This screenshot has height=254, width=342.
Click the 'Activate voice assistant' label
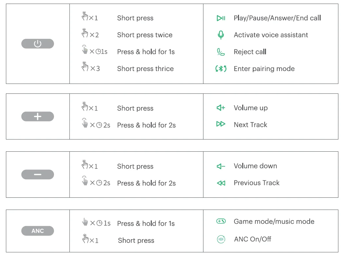pyautogui.click(x=271, y=35)
